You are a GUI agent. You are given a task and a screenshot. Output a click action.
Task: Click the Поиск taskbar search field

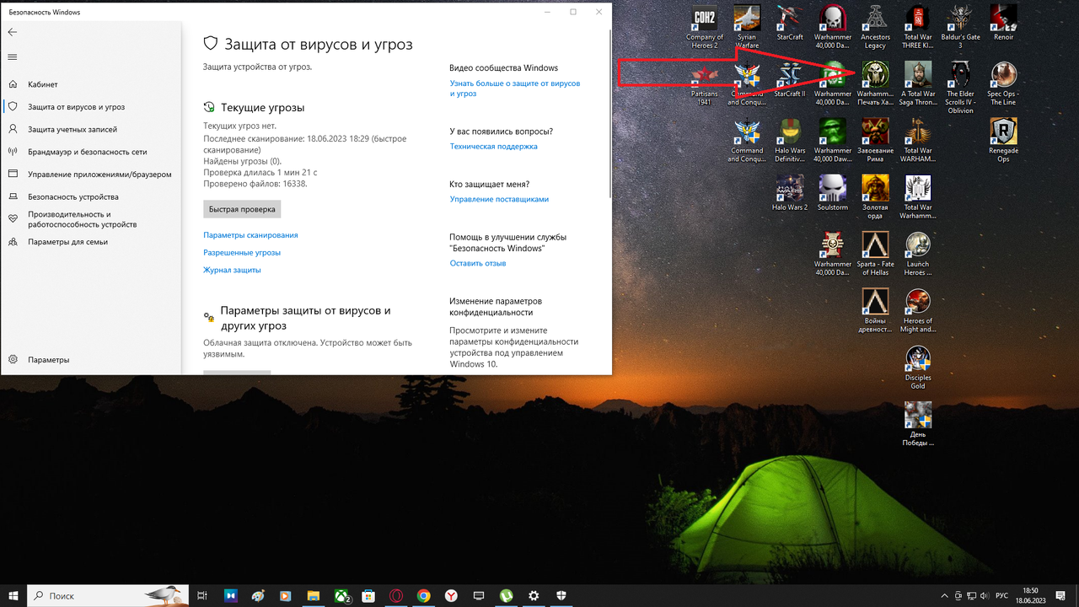point(108,595)
